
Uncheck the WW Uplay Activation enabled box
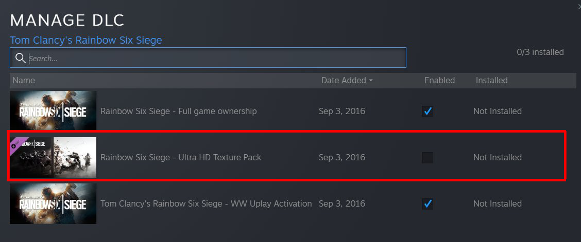point(428,204)
